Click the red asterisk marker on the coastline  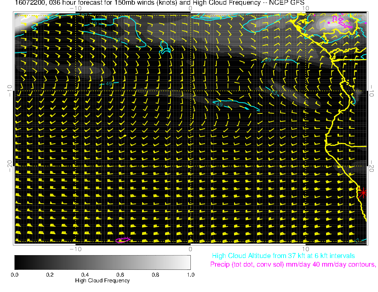[362, 193]
